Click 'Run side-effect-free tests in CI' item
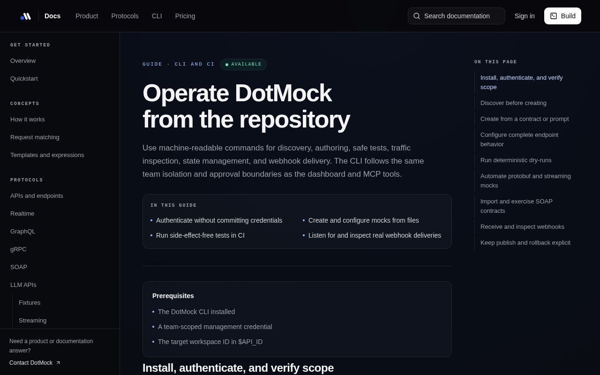Screen dimensions: 600x375 pos(200,235)
